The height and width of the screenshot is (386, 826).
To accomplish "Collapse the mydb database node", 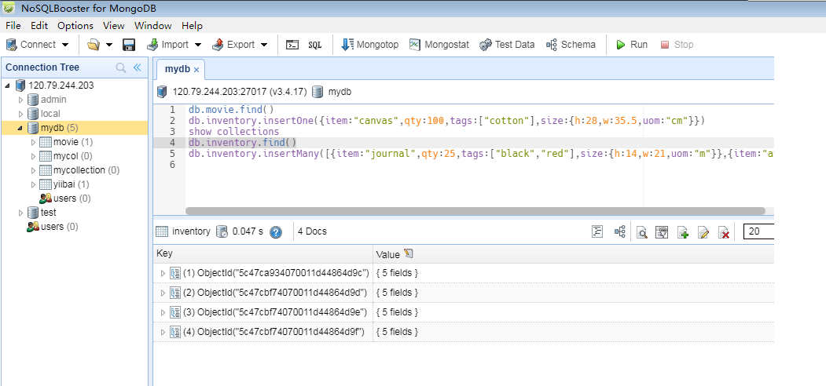I will 20,128.
